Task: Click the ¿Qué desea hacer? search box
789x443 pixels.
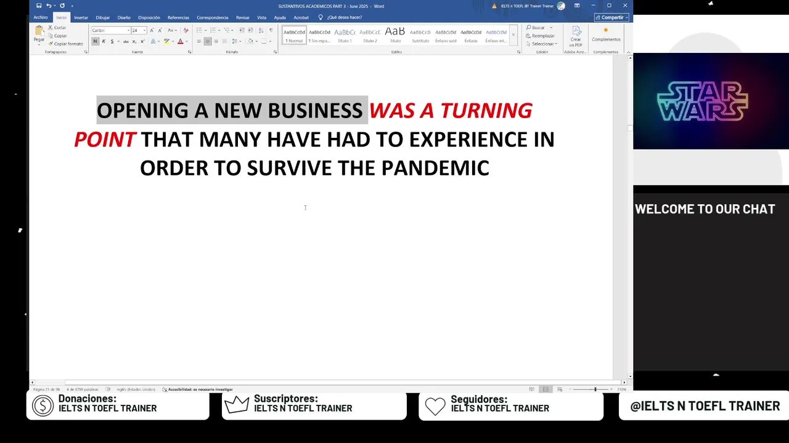Action: 344,17
